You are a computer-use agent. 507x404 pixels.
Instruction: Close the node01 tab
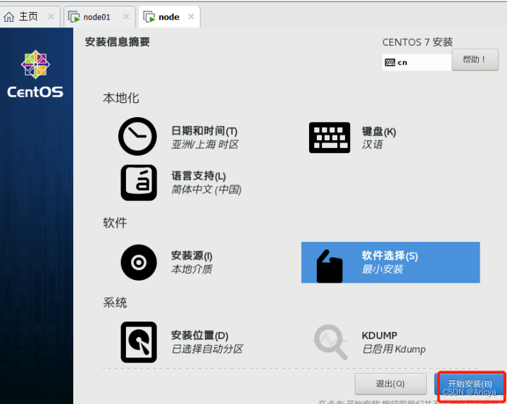coord(126,16)
